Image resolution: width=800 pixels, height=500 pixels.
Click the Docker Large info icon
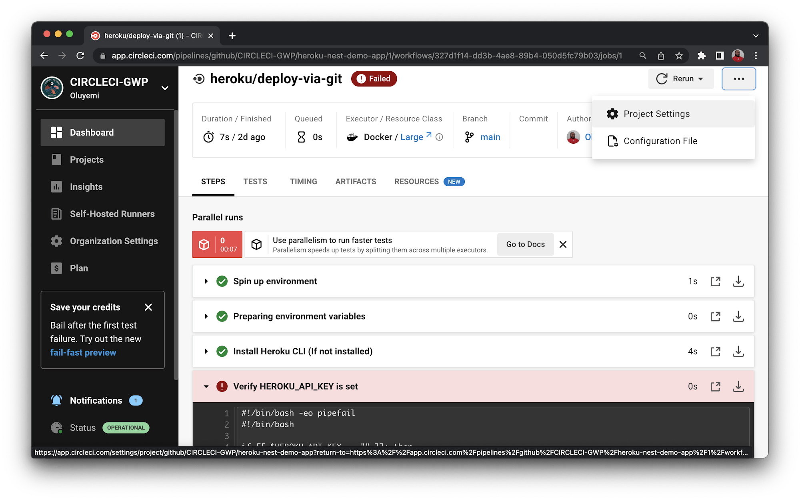[439, 137]
